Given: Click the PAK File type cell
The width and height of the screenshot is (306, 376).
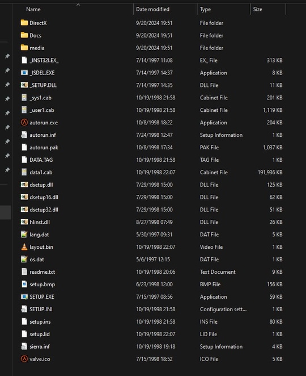Looking at the screenshot, I should pyautogui.click(x=209, y=148).
